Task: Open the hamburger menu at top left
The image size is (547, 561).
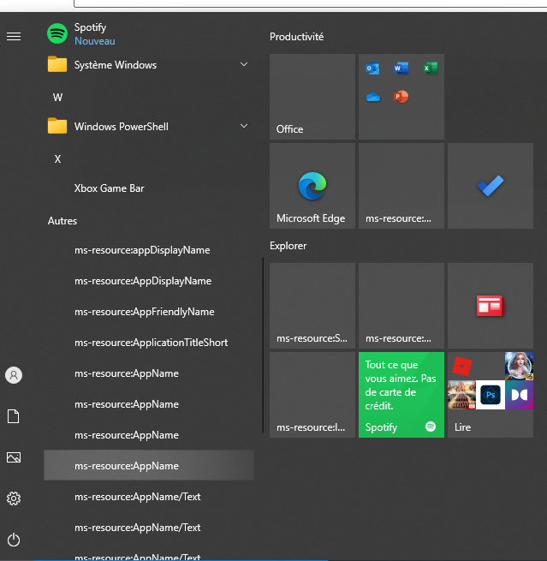Action: click(14, 36)
